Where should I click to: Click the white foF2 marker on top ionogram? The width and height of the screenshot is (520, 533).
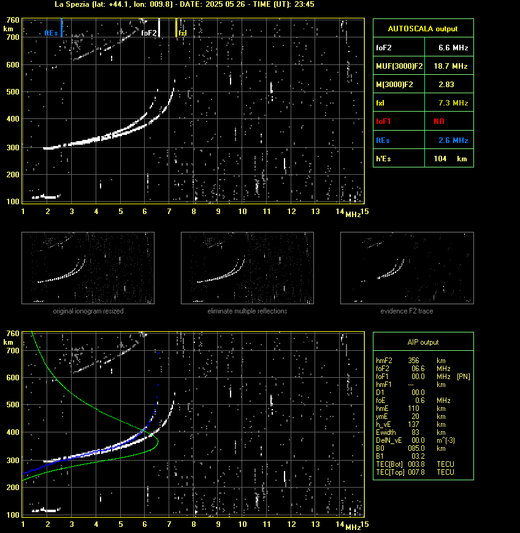[159, 28]
